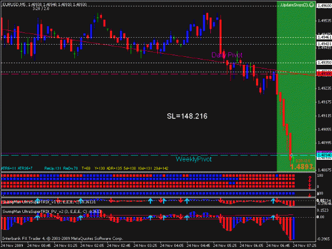
Task: Click the Interbank FX Trader 4 copyright text
Action: pyautogui.click(x=63, y=238)
